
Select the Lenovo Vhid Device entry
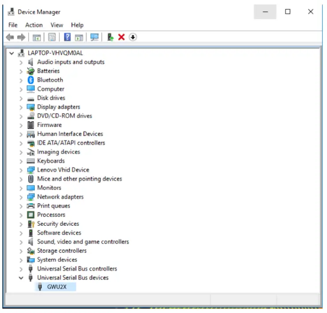coord(63,170)
